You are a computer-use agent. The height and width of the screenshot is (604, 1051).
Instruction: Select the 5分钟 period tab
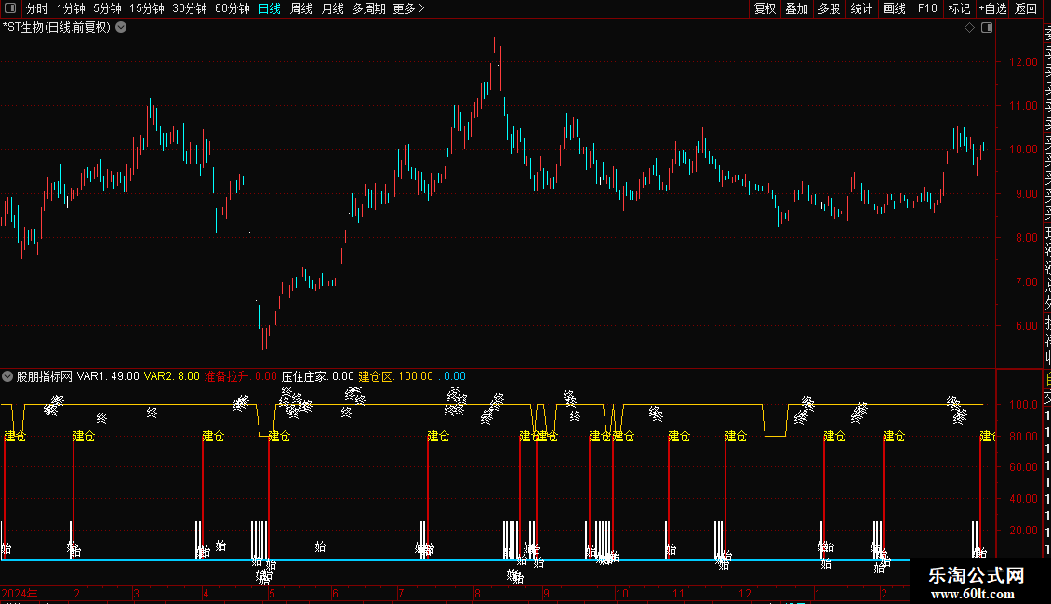(x=107, y=8)
